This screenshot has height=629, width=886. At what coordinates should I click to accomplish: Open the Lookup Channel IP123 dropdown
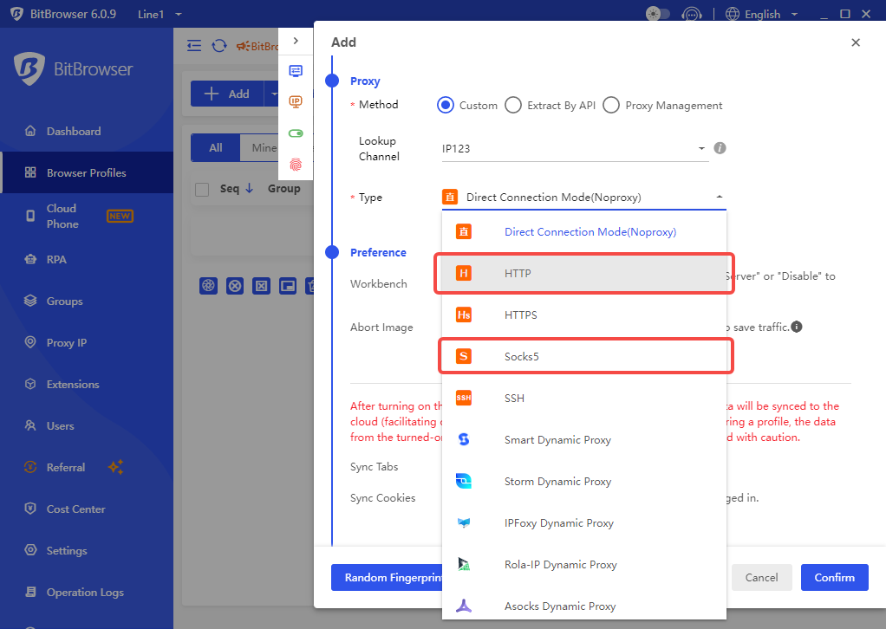point(575,148)
